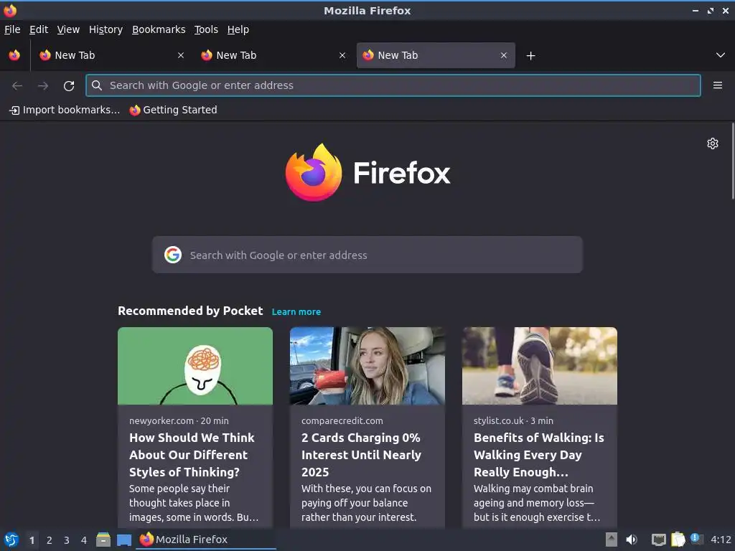The image size is (735, 551).
Task: Click the magnifier icon in address bar
Action: 97,85
